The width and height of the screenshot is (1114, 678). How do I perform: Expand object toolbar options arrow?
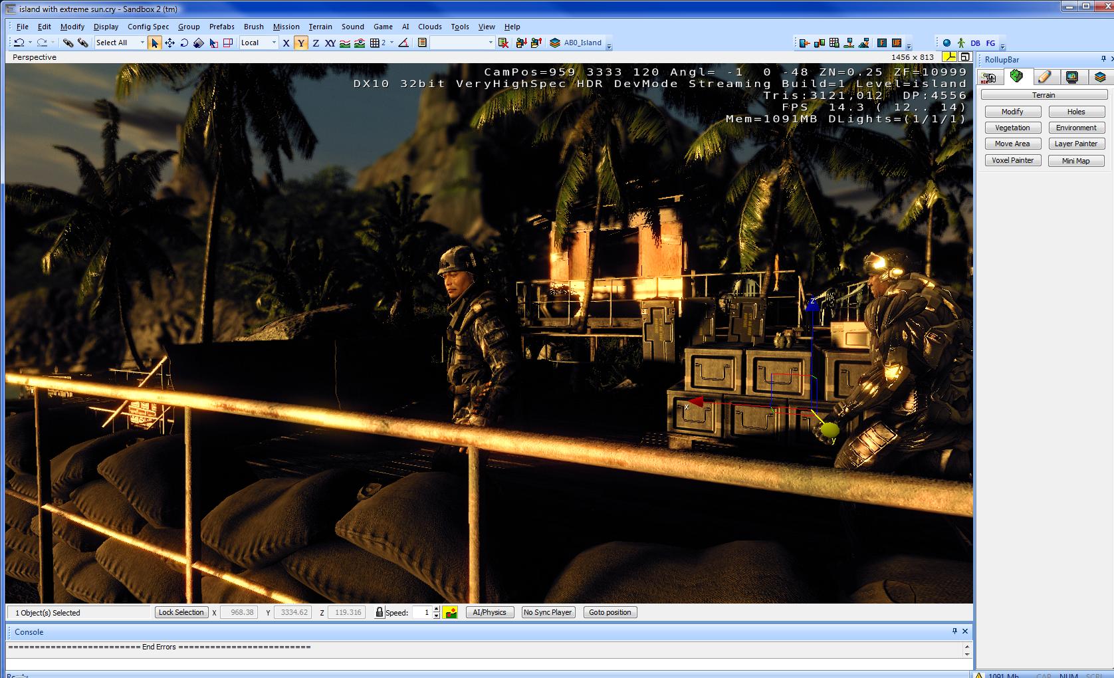coord(909,47)
